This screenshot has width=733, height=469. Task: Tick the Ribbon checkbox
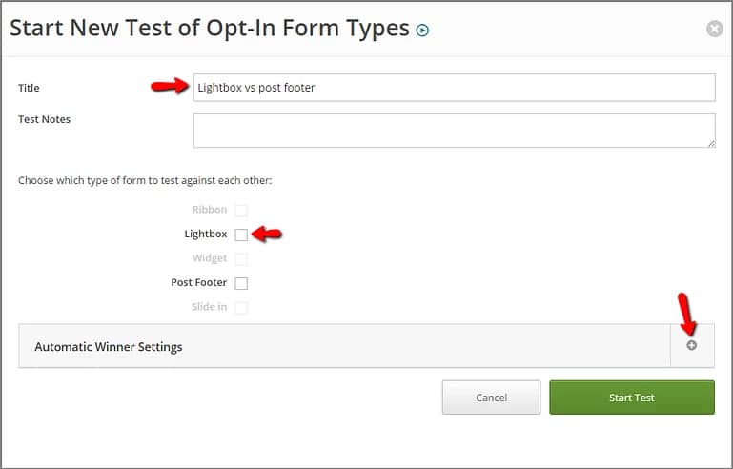click(241, 210)
